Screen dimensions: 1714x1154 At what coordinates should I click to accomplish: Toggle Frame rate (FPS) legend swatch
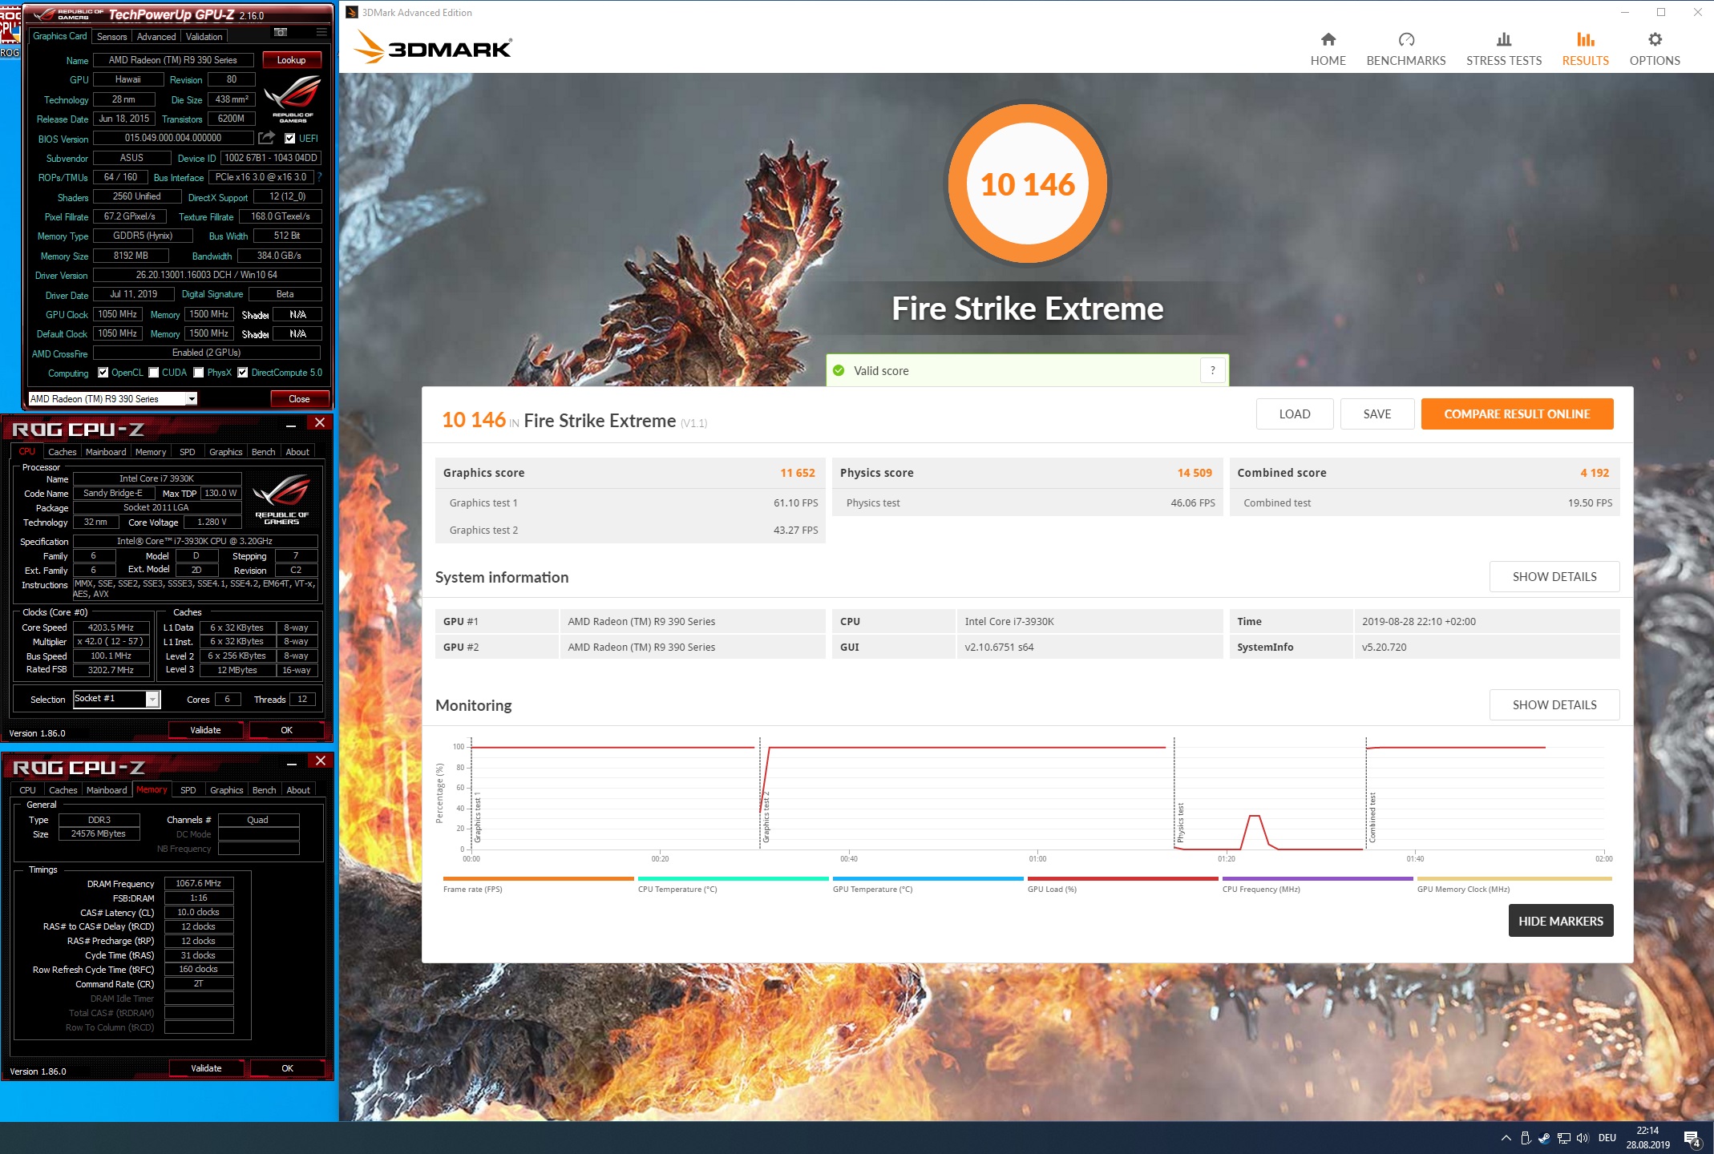point(538,878)
